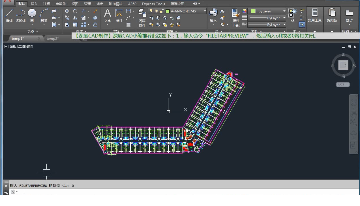Select the Fillet tool icon
360x206 pixels.
(83, 18)
